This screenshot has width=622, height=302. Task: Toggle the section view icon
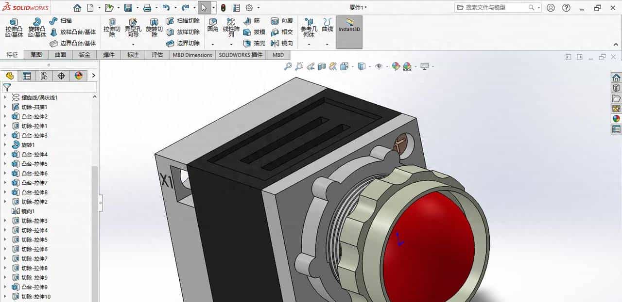tap(321, 66)
